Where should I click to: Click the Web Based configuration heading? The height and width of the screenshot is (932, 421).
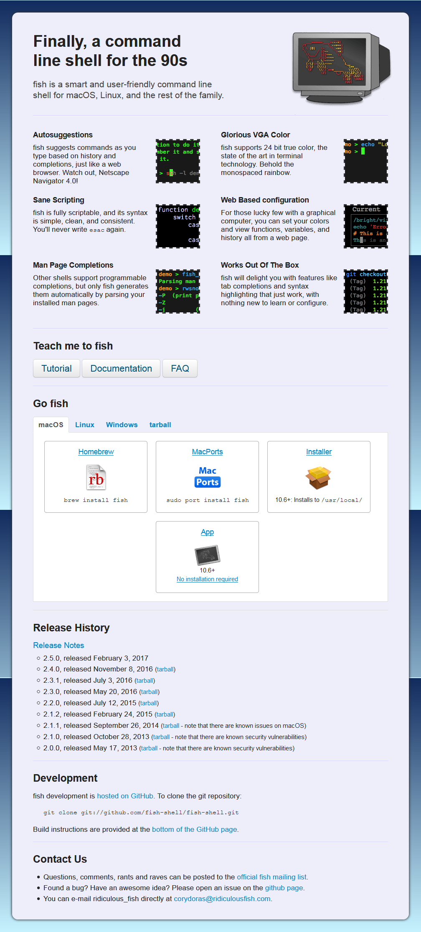(x=265, y=200)
